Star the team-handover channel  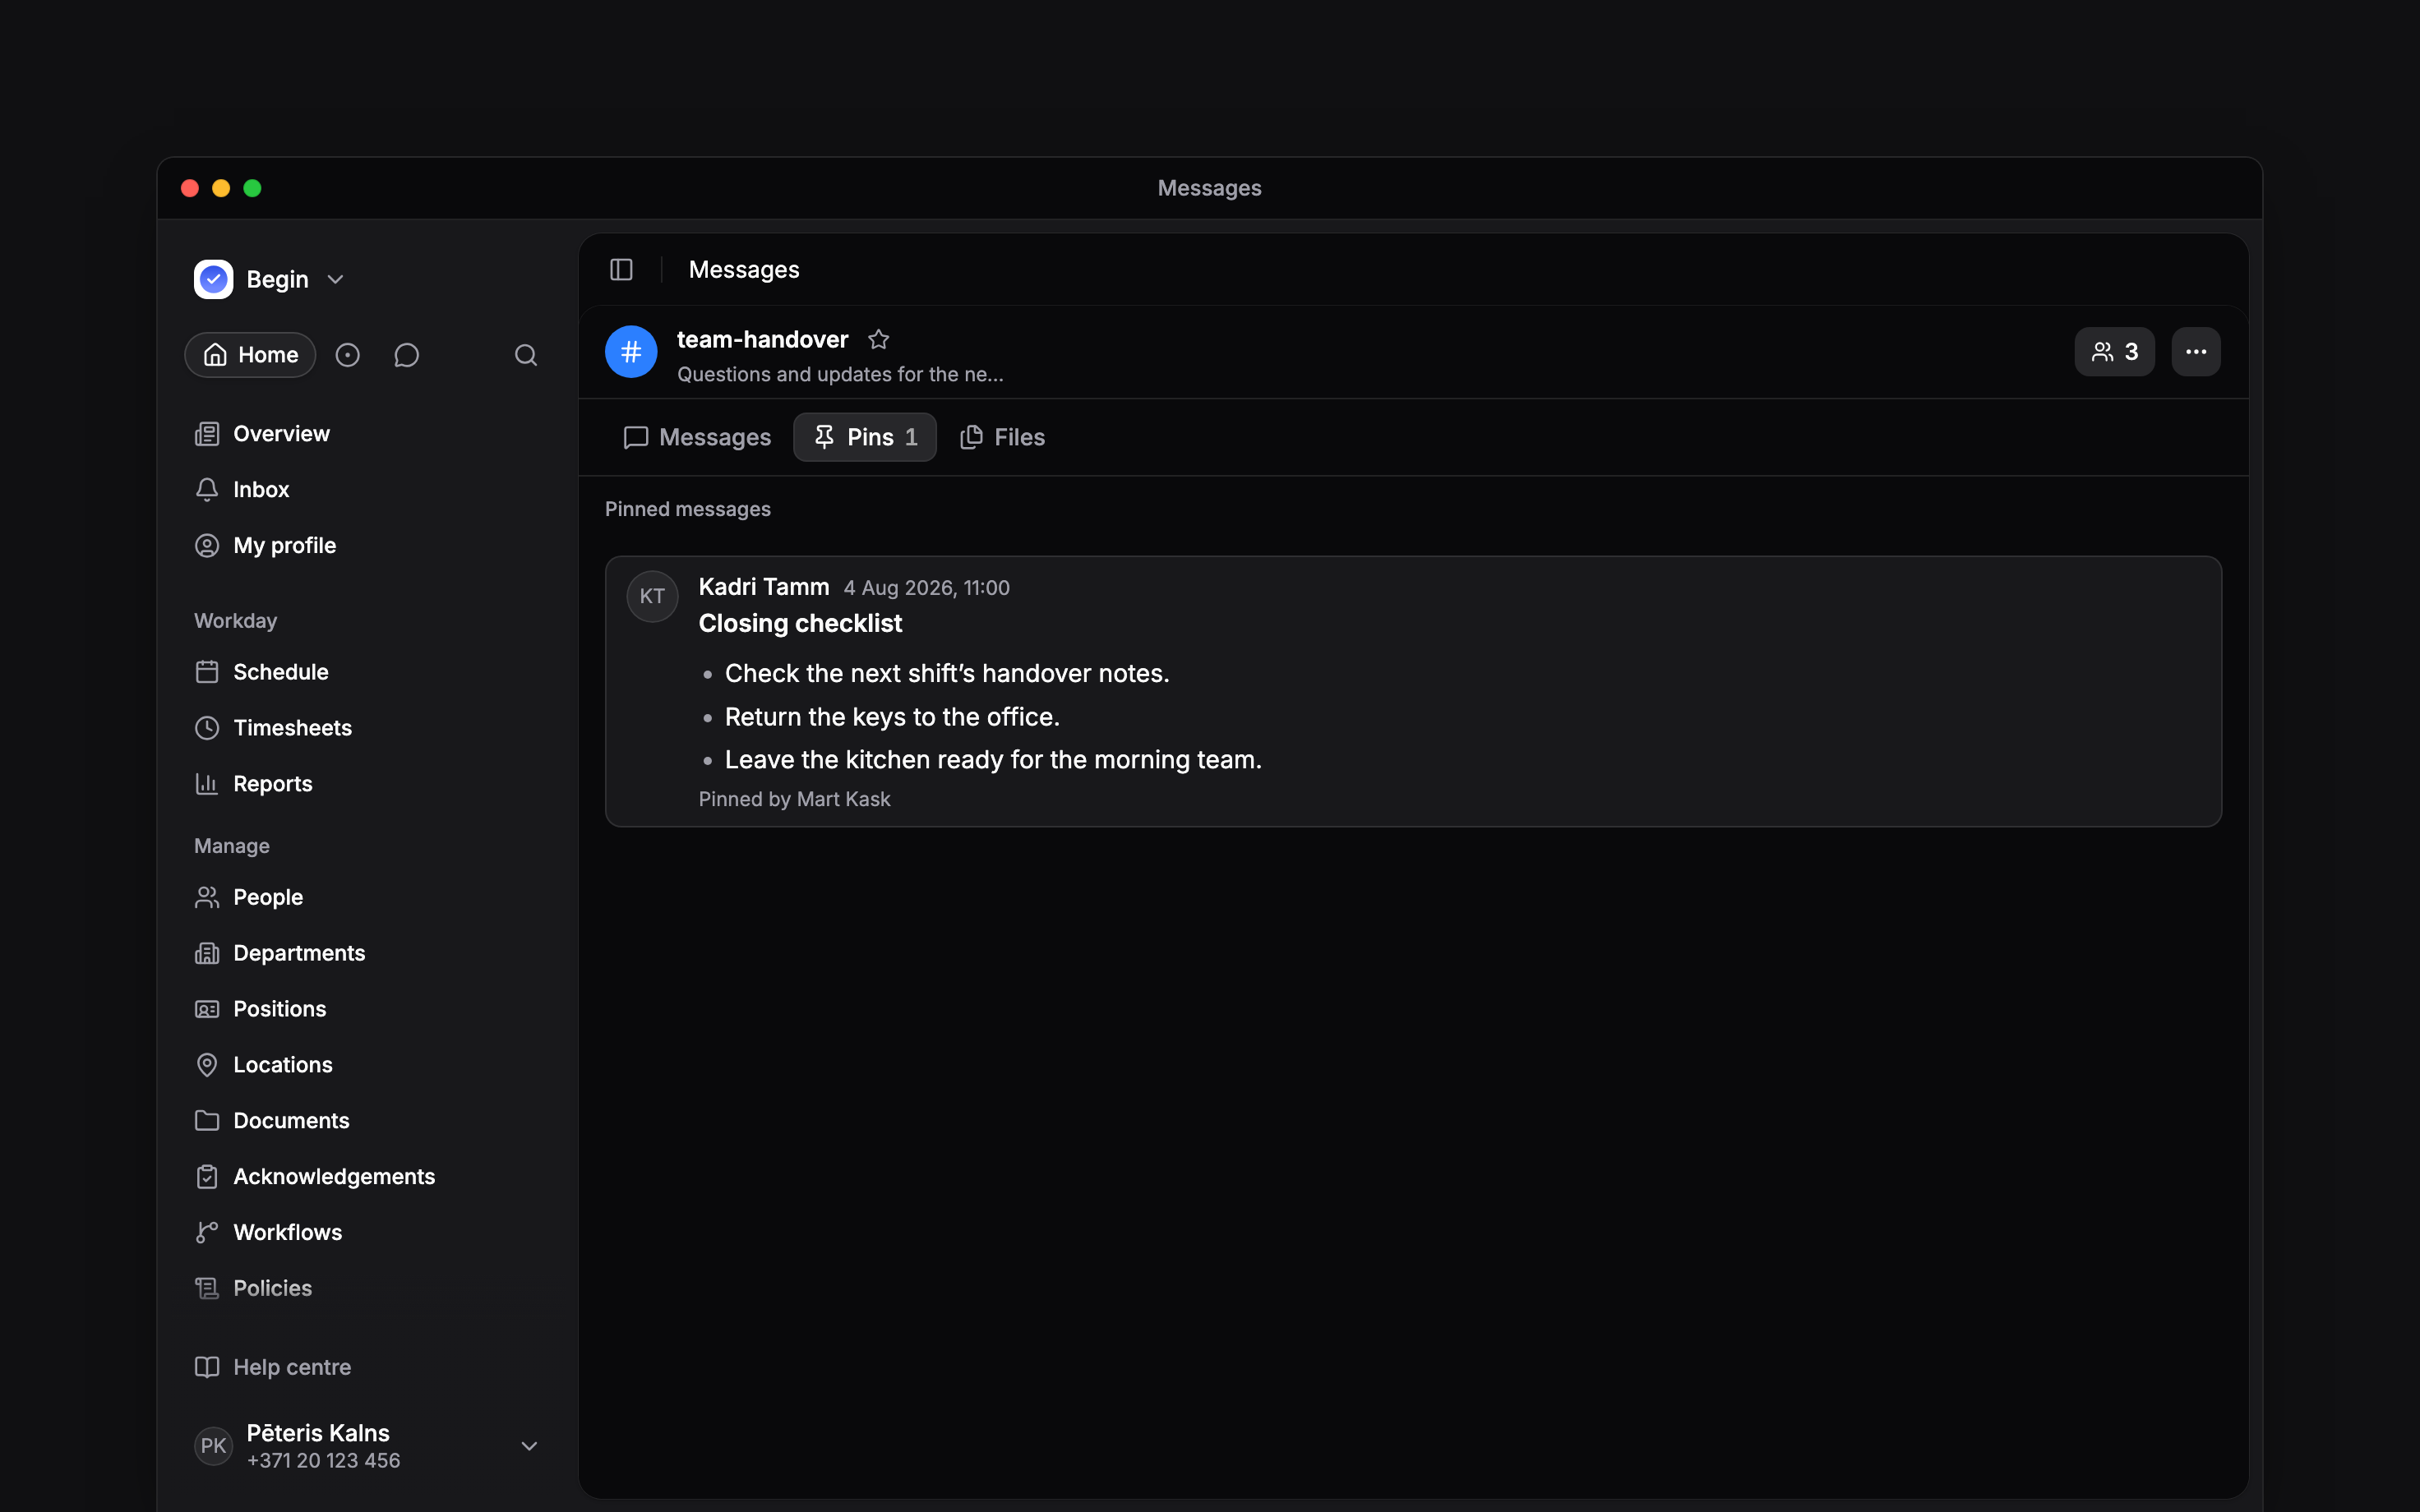(x=878, y=340)
